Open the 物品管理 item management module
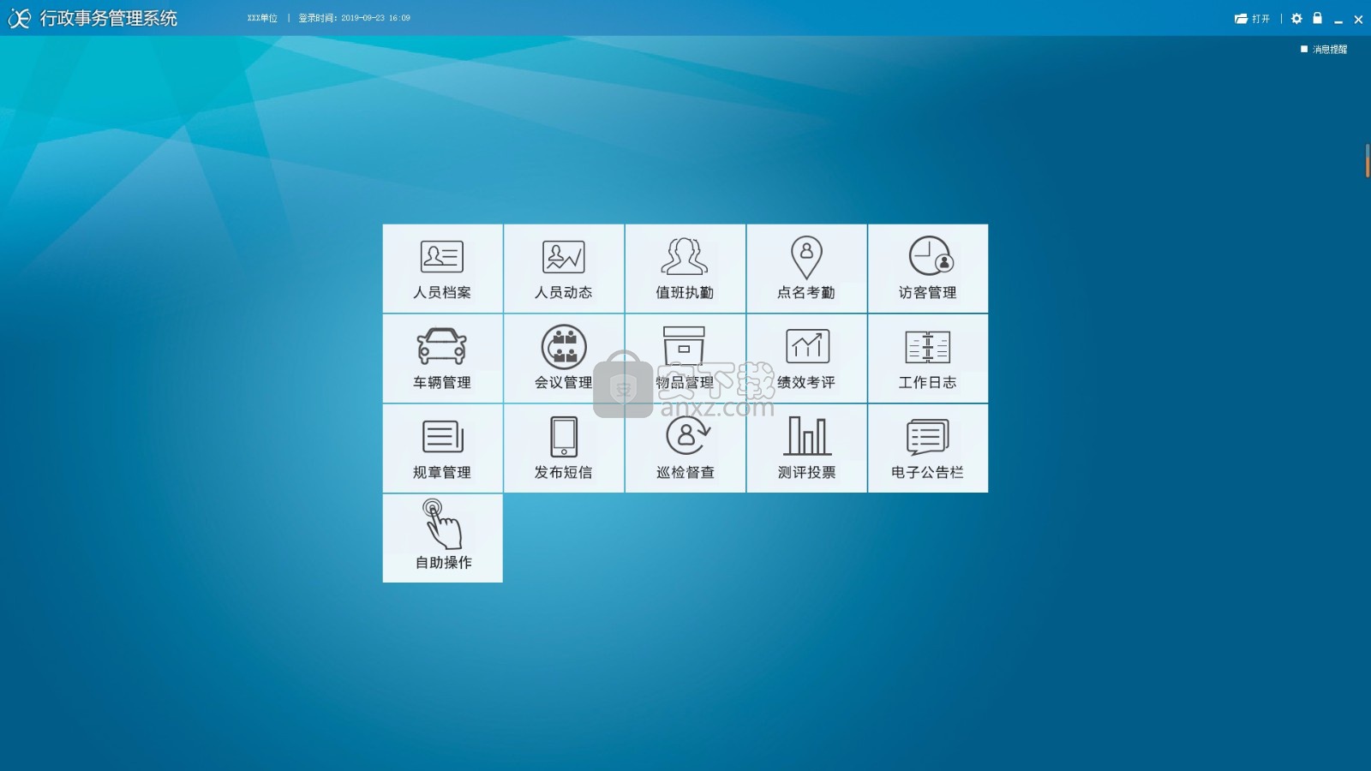Image resolution: width=1371 pixels, height=771 pixels. click(x=685, y=359)
